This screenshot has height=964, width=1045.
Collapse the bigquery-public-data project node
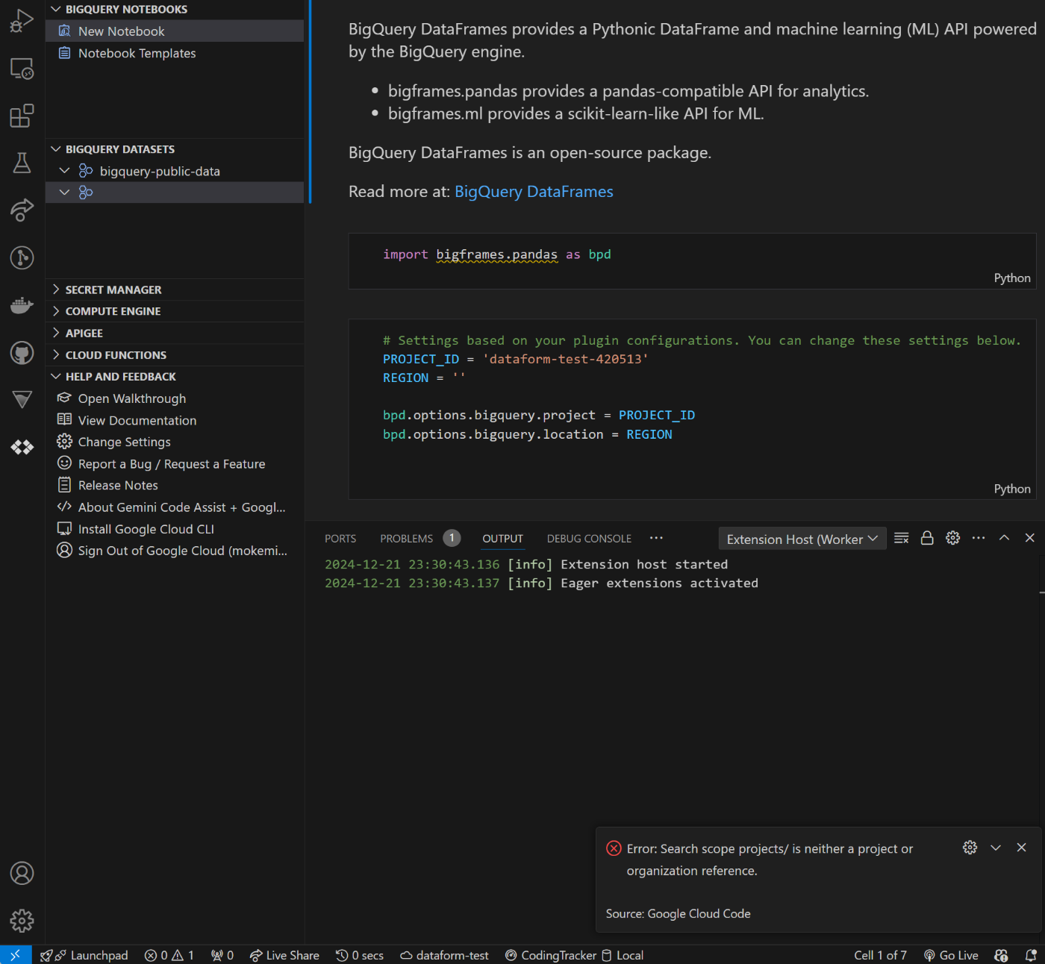click(x=65, y=171)
